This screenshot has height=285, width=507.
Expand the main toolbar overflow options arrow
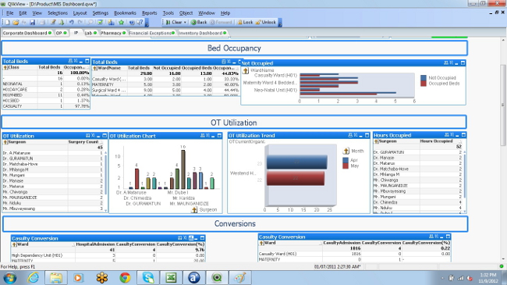(x=147, y=23)
